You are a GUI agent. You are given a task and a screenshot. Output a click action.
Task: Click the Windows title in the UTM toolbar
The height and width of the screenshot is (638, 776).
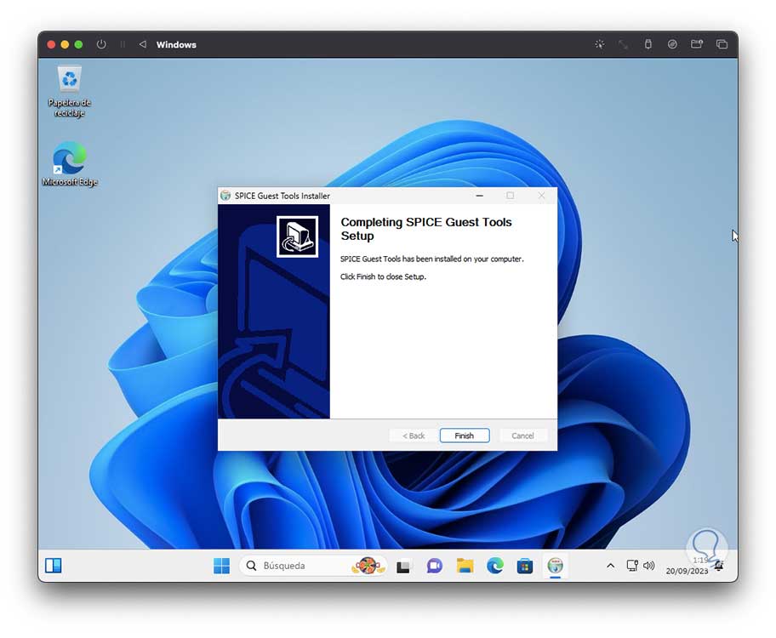pos(176,44)
